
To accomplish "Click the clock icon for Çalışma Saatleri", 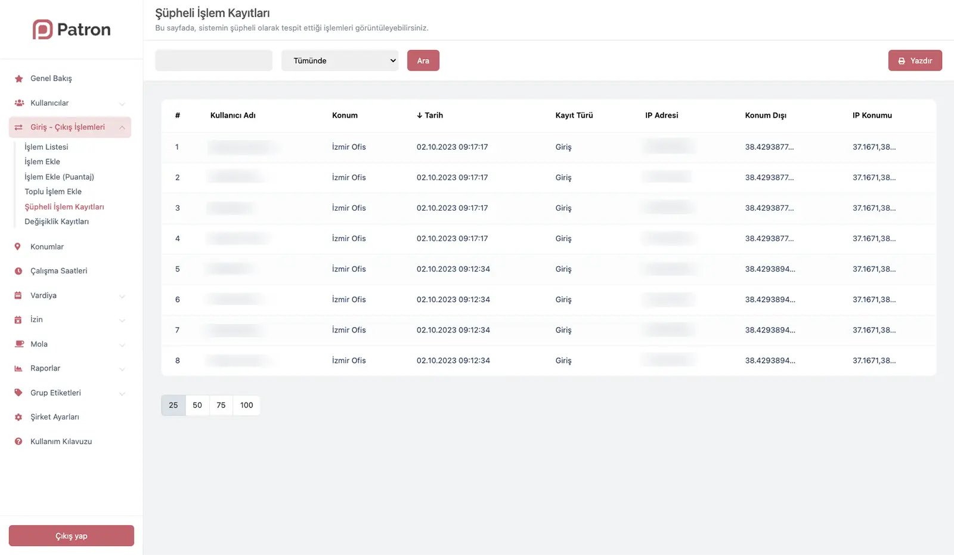I will [x=18, y=271].
